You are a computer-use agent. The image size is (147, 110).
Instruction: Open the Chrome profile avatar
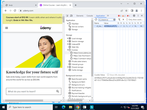click(137, 11)
